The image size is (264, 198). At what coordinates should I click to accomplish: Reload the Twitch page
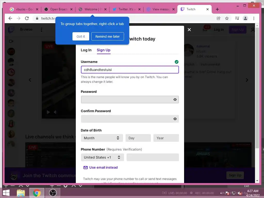pos(27,18)
